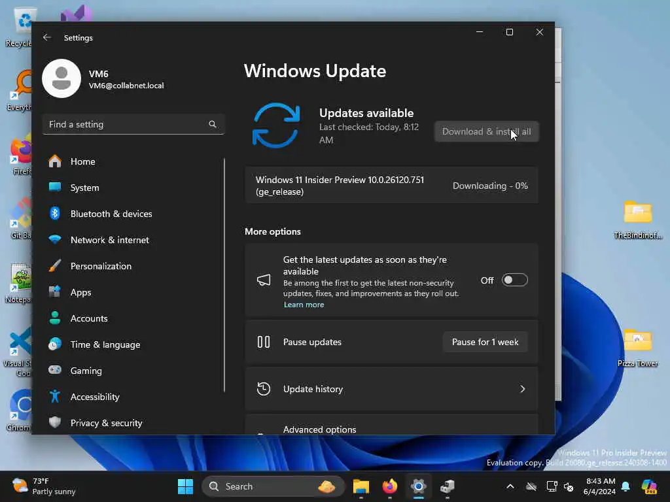This screenshot has height=502, width=670.
Task: Click Download & install all button
Action: [487, 131]
